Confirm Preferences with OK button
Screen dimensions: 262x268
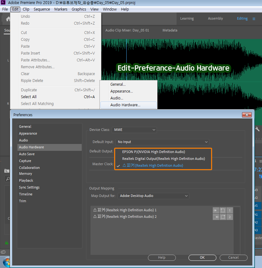coord(202,258)
